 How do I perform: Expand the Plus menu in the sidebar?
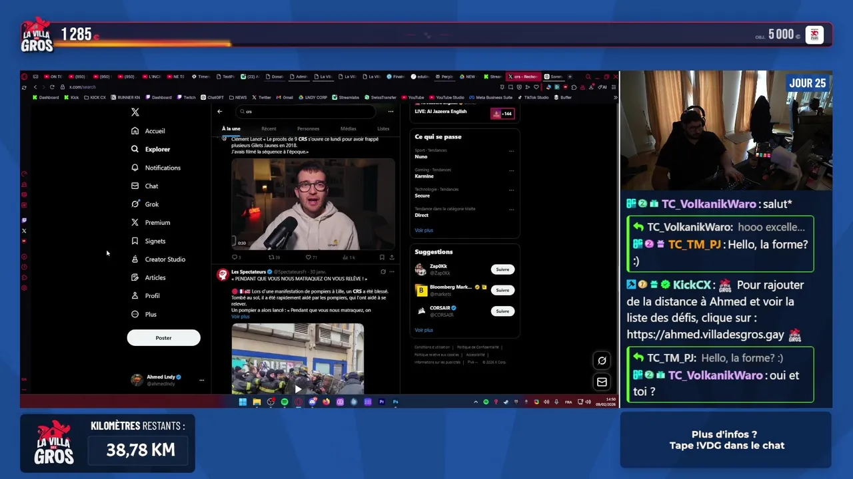click(144, 314)
